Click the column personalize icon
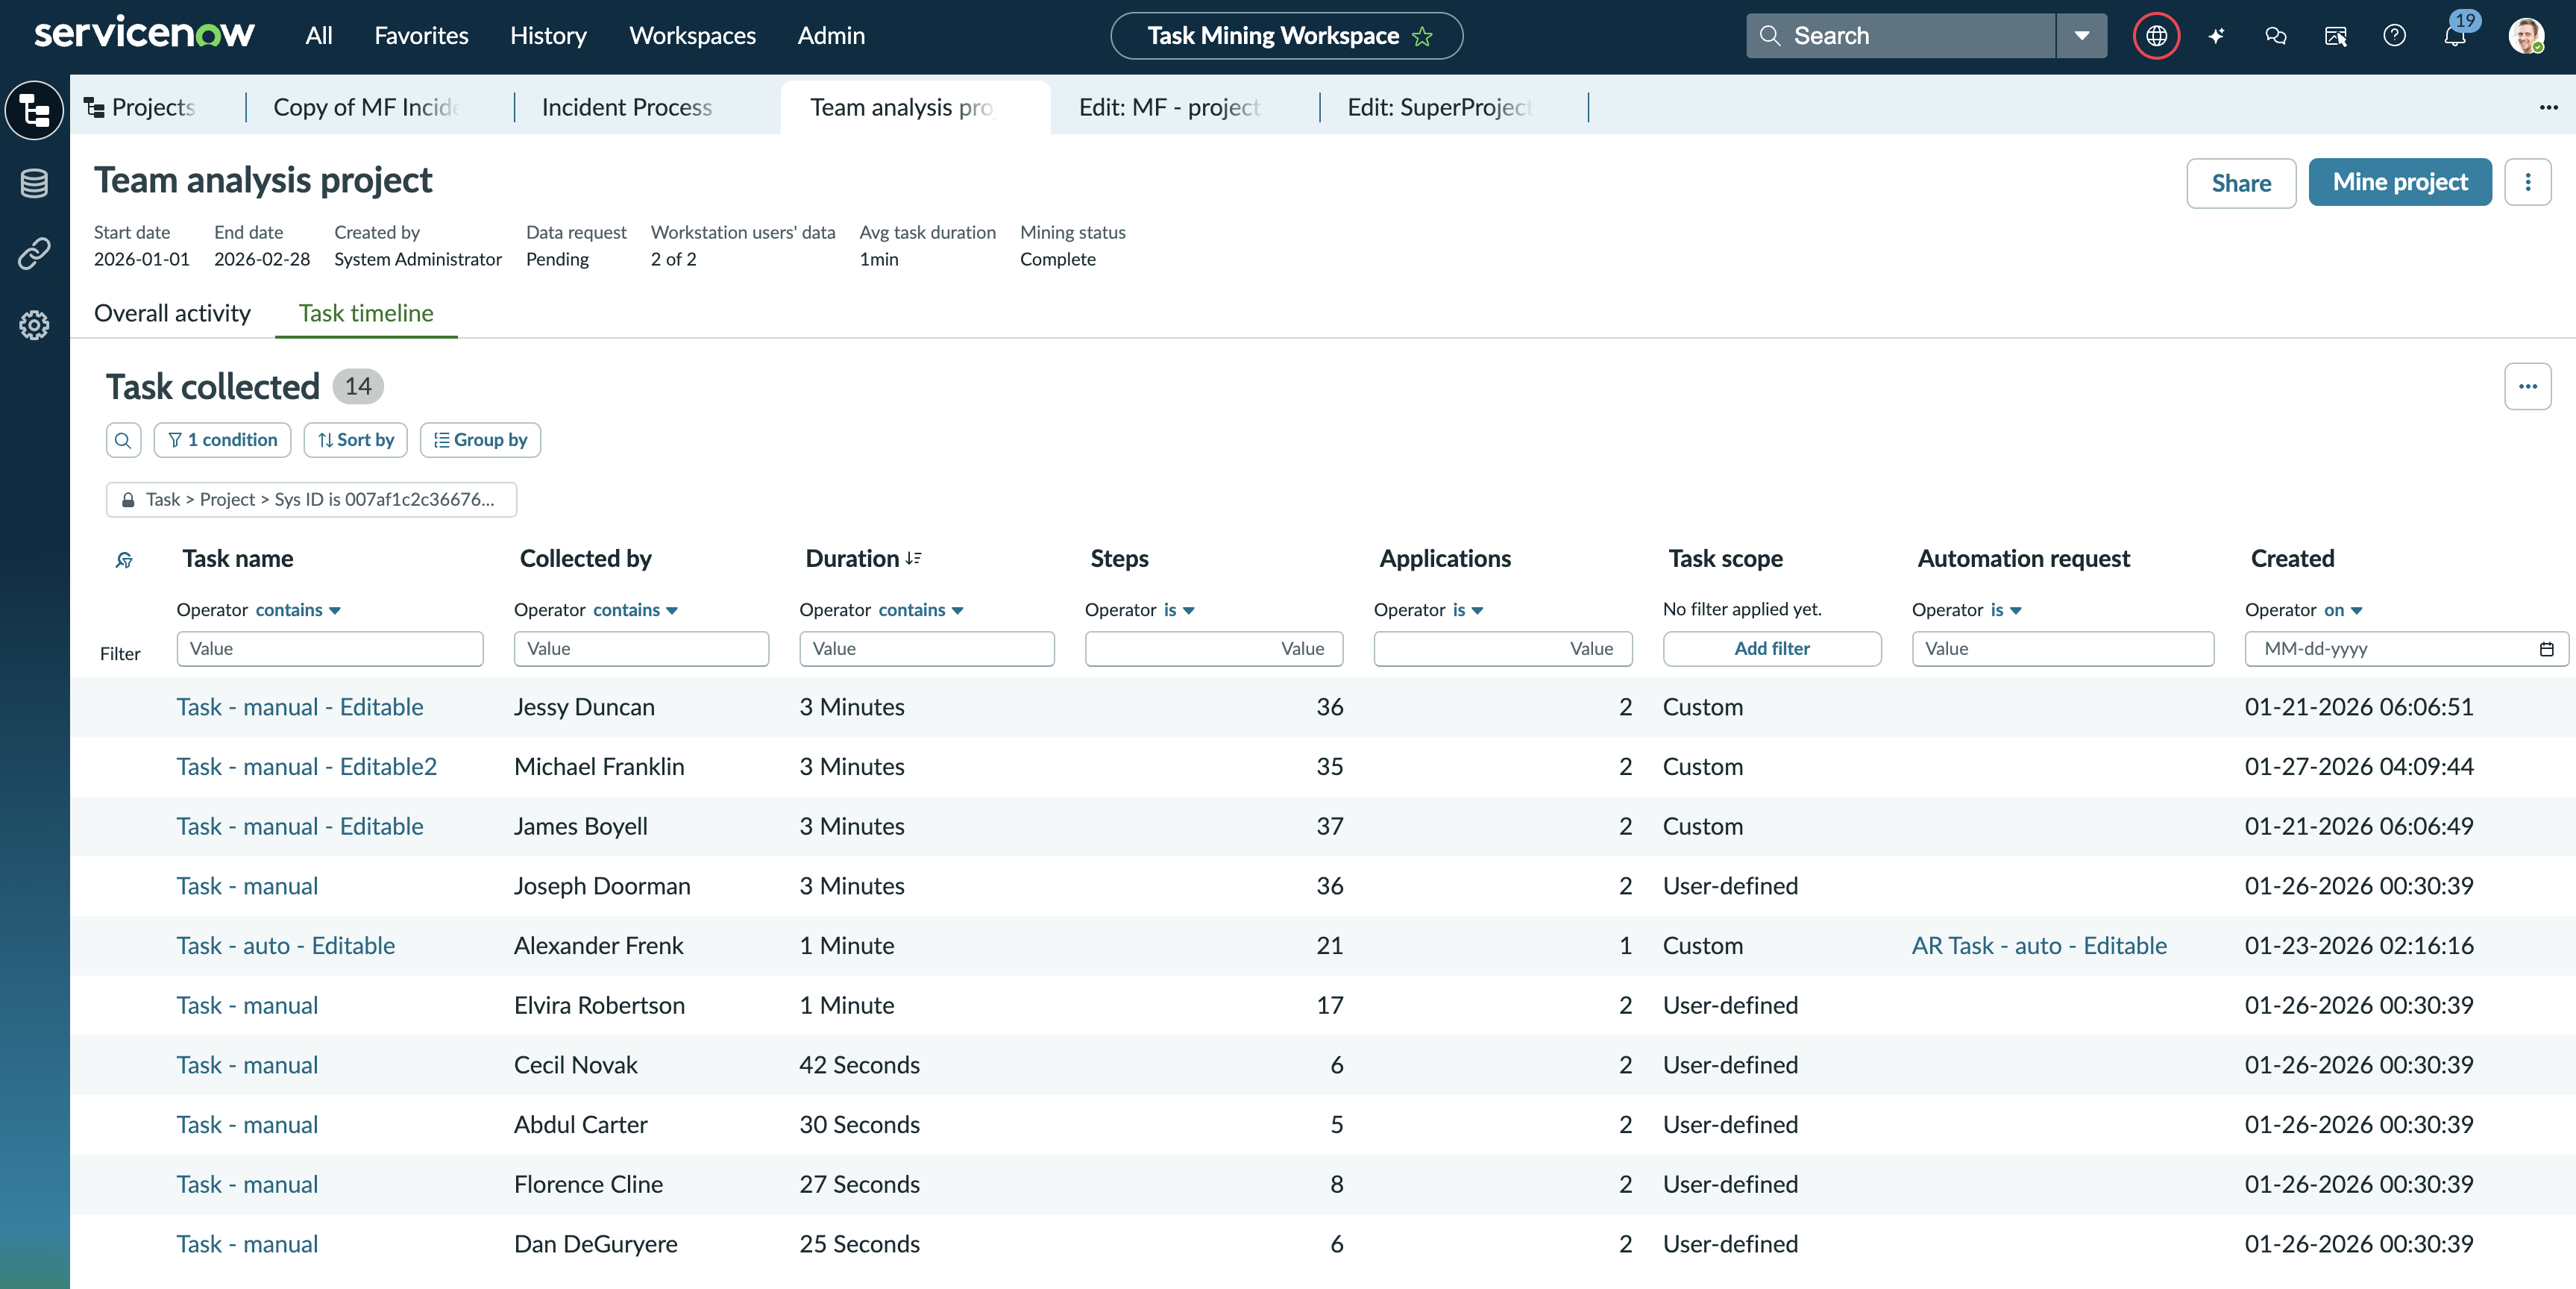This screenshot has width=2576, height=1289. [124, 559]
